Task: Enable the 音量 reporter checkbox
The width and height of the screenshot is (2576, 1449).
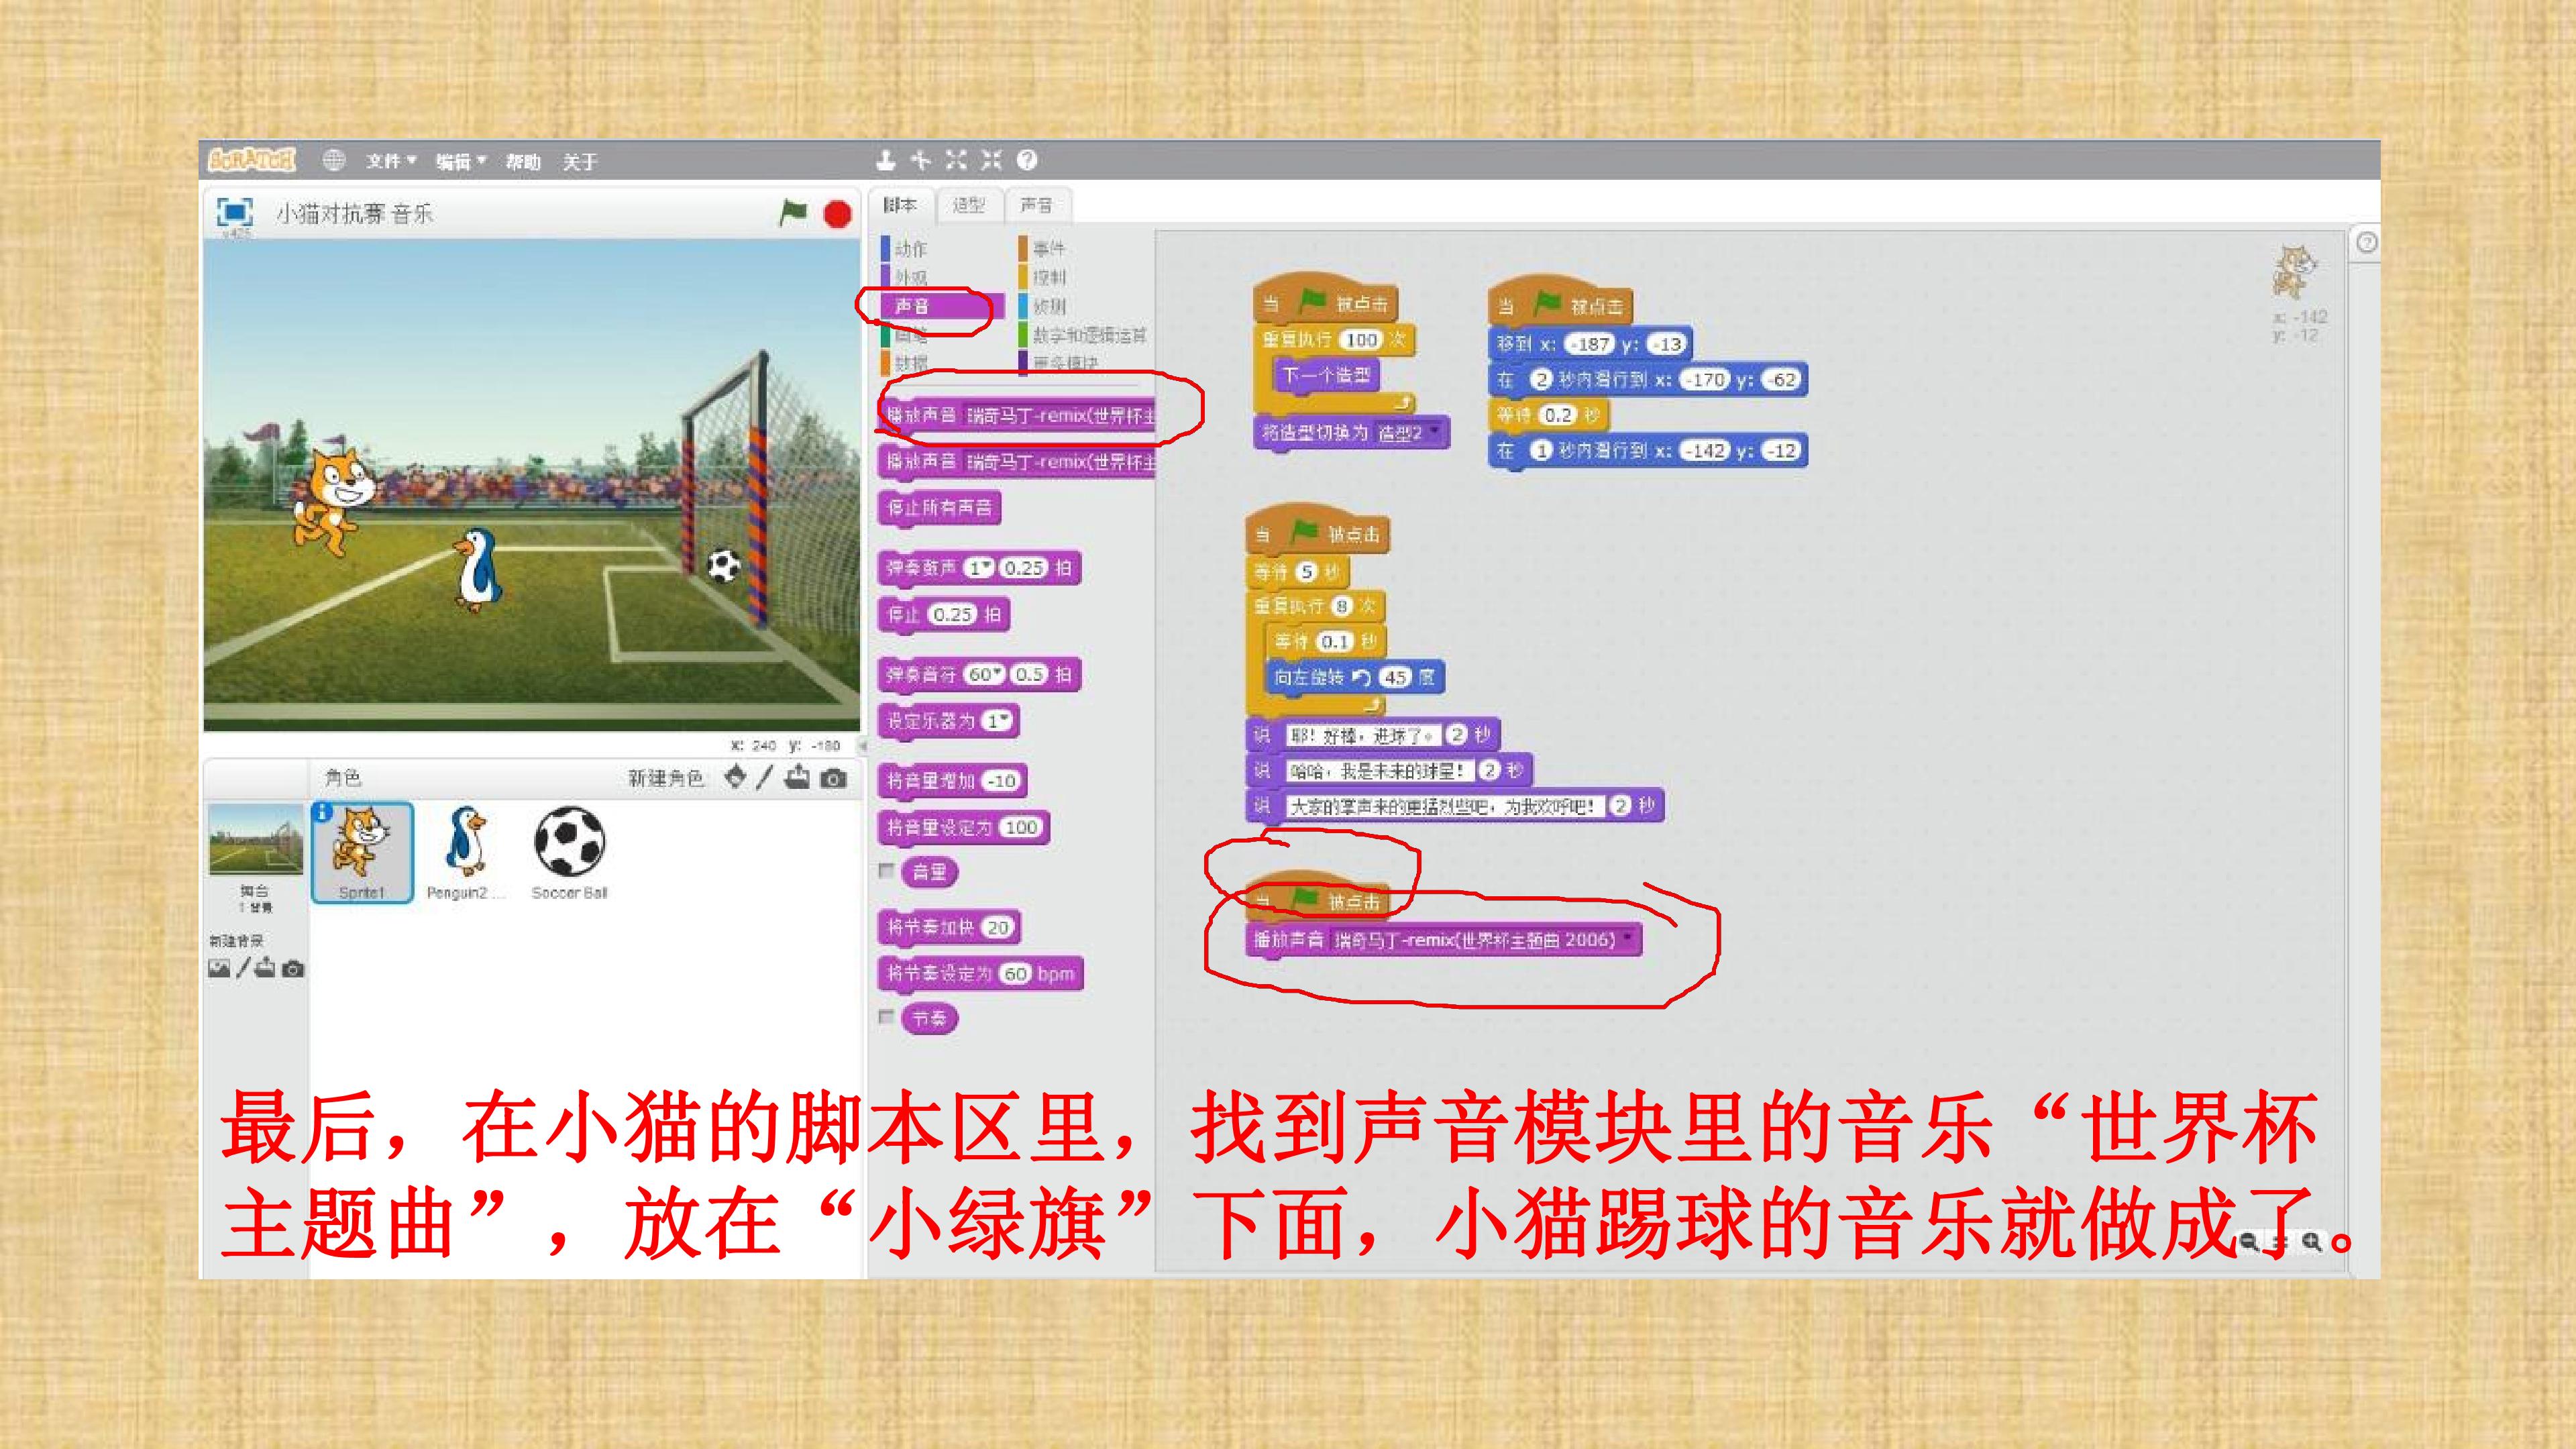Action: click(885, 871)
